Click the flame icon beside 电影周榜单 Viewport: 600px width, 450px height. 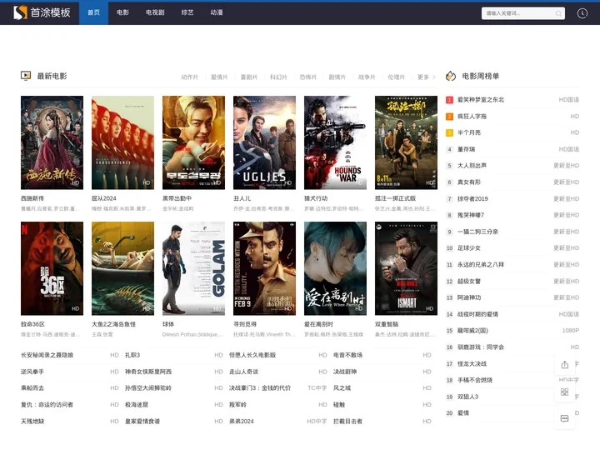[x=451, y=76]
